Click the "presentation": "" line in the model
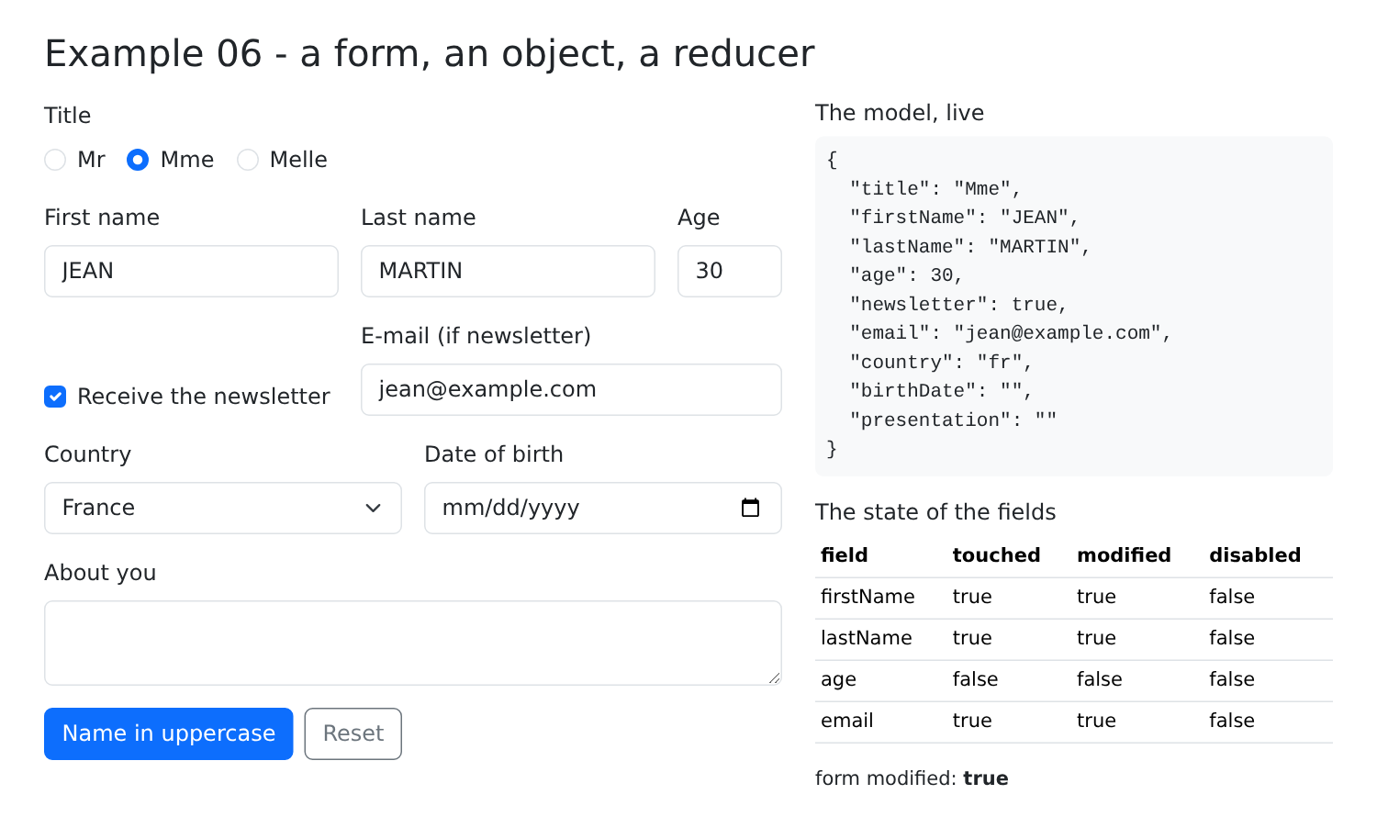The width and height of the screenshot is (1377, 828). pyautogui.click(x=953, y=420)
